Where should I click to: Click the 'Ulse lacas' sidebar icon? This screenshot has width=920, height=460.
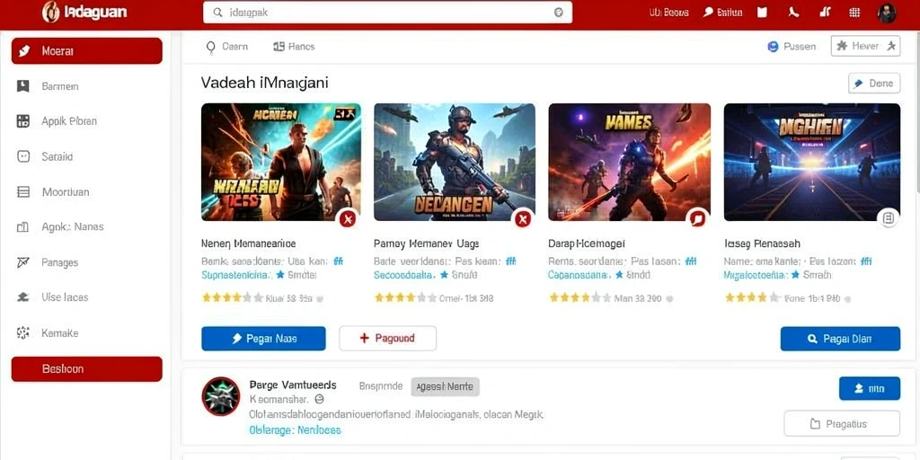(22, 297)
